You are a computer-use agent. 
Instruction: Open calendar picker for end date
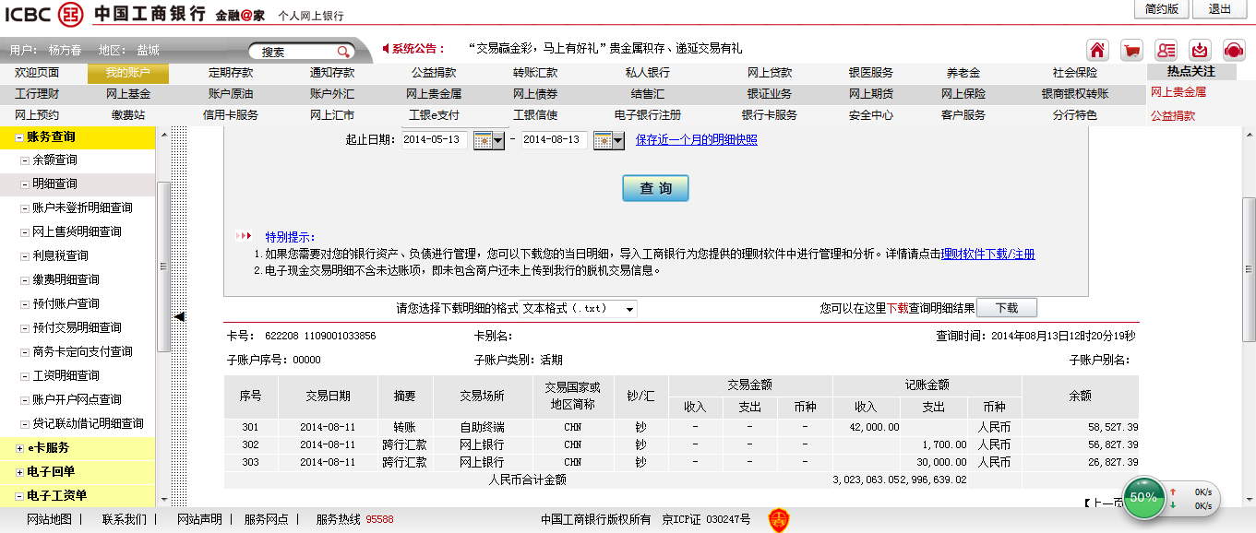(603, 140)
